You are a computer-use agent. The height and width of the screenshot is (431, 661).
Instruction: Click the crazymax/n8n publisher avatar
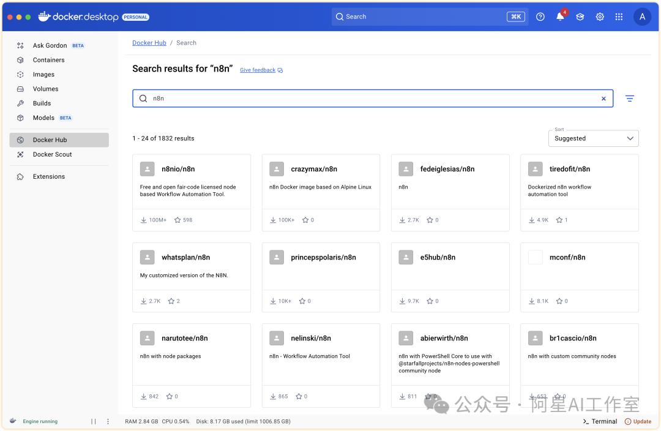click(x=277, y=169)
